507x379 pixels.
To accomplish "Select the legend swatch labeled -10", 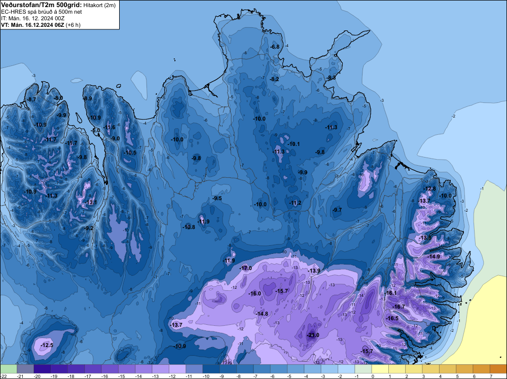I will (x=211, y=369).
